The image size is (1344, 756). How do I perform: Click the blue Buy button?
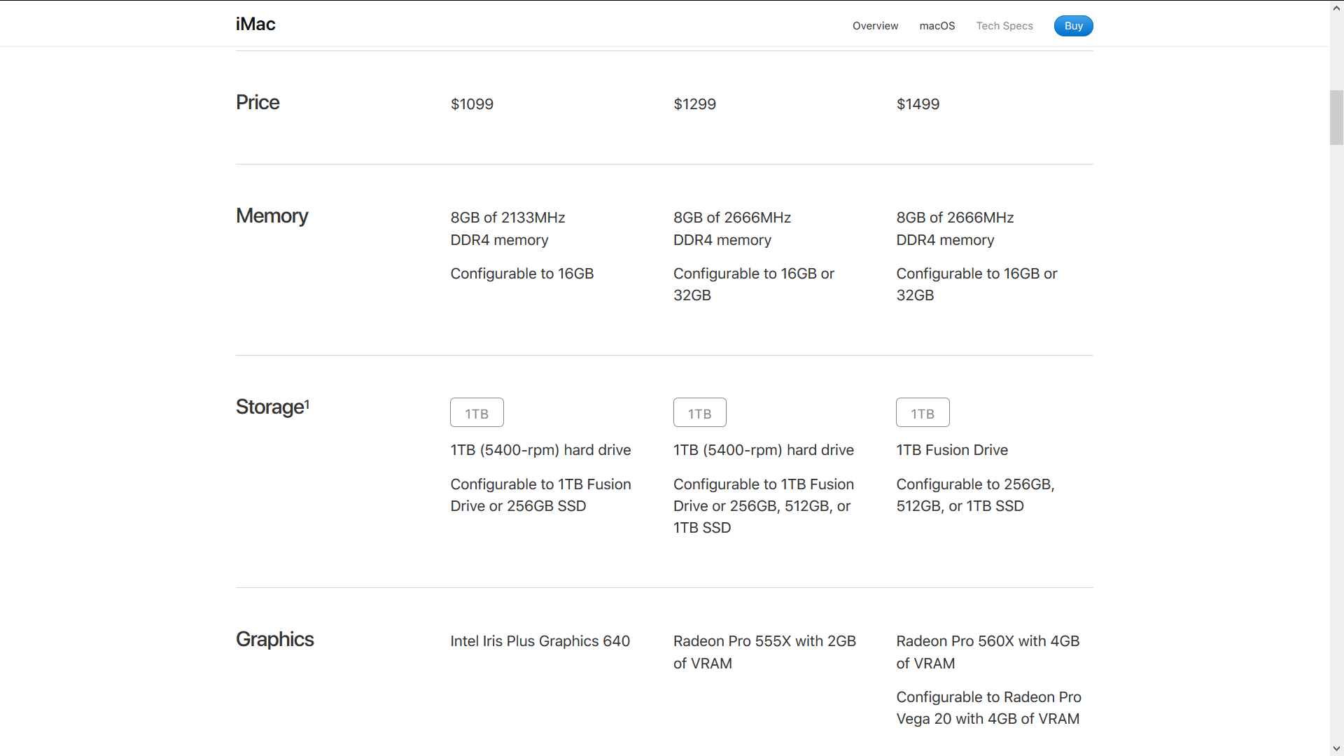point(1073,26)
